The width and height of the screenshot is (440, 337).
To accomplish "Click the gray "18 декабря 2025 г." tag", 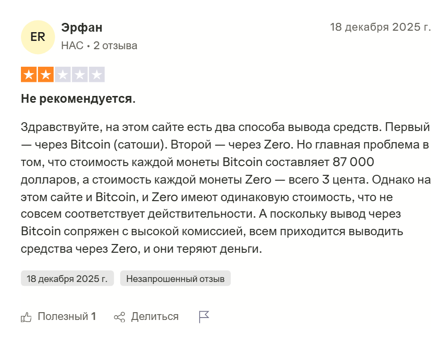I will pyautogui.click(x=67, y=279).
